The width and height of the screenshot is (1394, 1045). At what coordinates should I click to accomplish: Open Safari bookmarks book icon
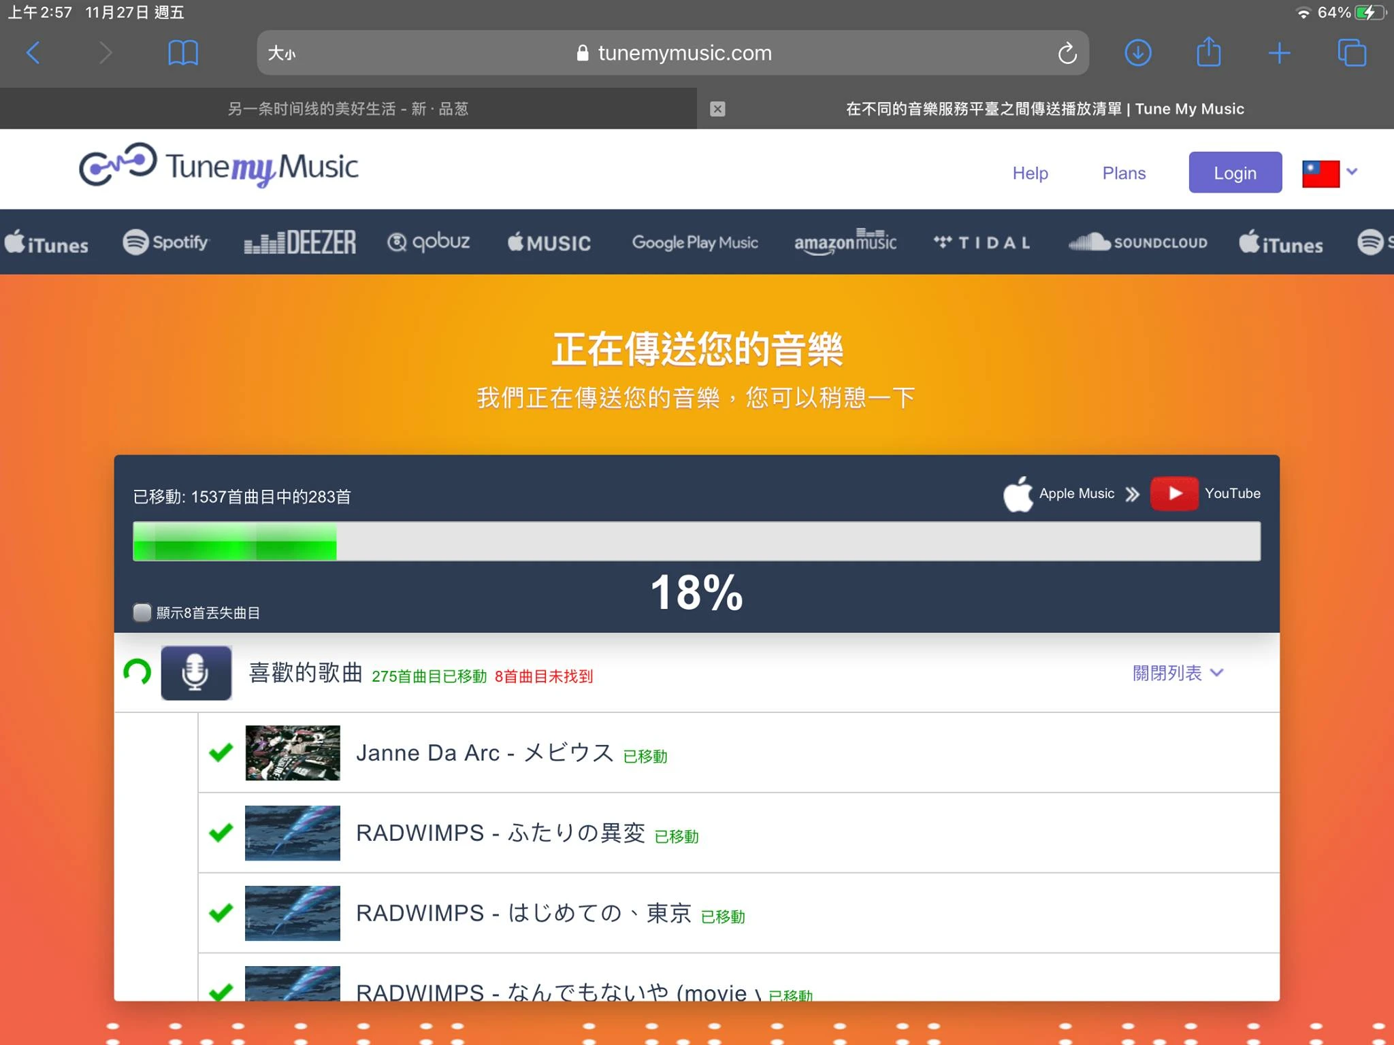coord(182,52)
